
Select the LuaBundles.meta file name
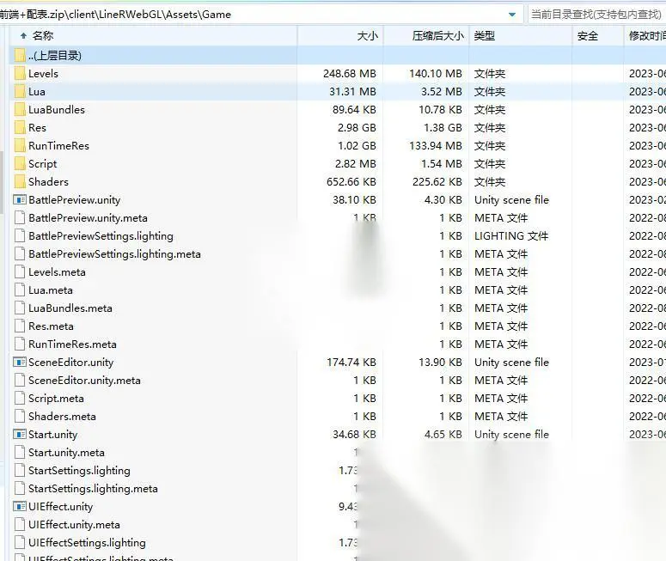coord(70,308)
